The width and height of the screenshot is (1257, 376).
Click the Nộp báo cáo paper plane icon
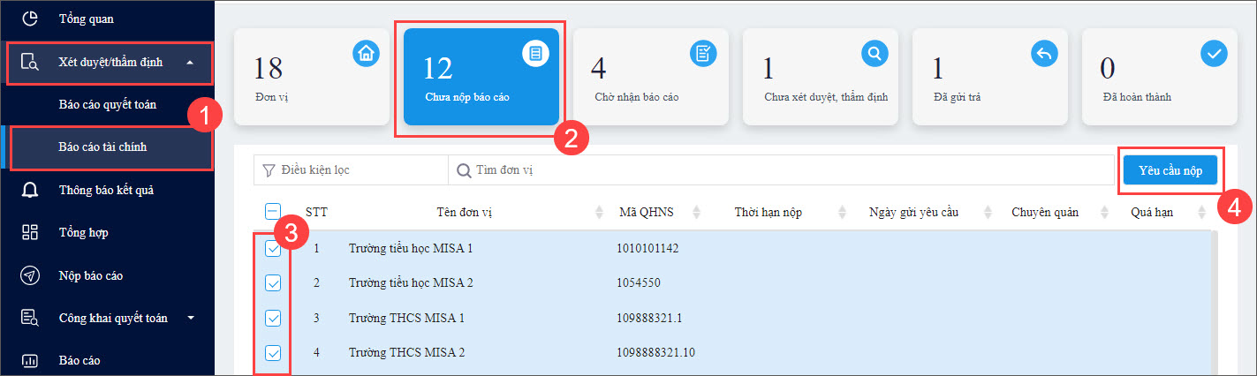[30, 275]
